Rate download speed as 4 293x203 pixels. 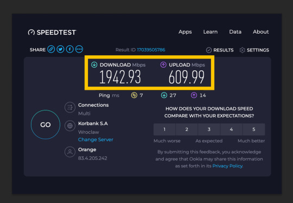tap(231, 129)
